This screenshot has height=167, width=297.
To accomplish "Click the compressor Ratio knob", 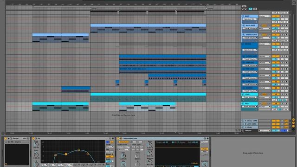I will [149, 145].
